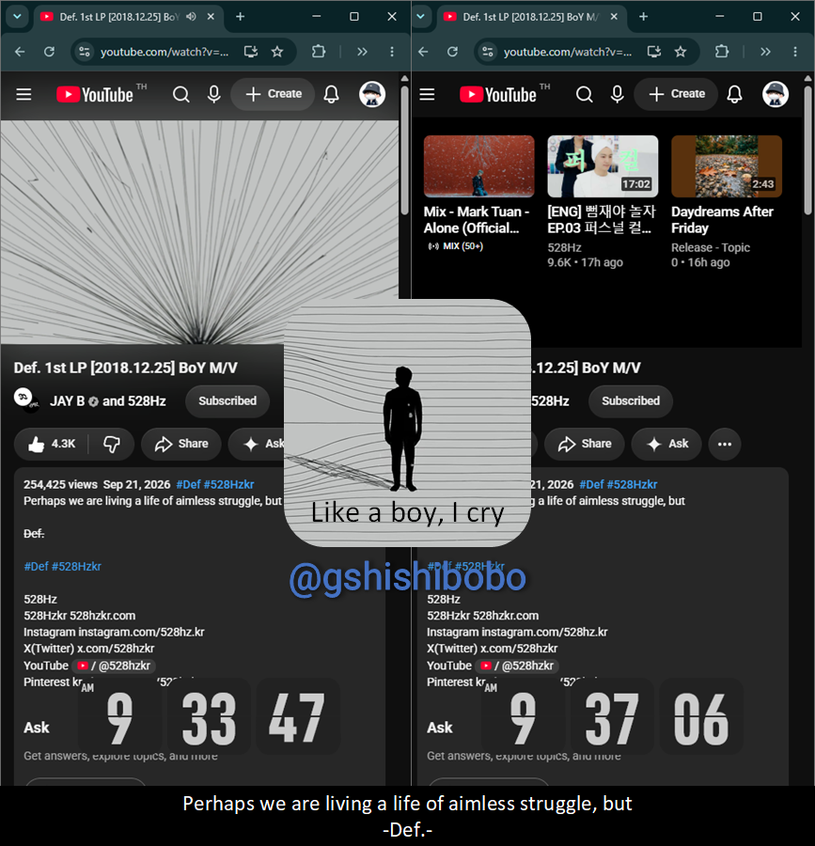Expand tab search chevron in left window

[x=17, y=17]
